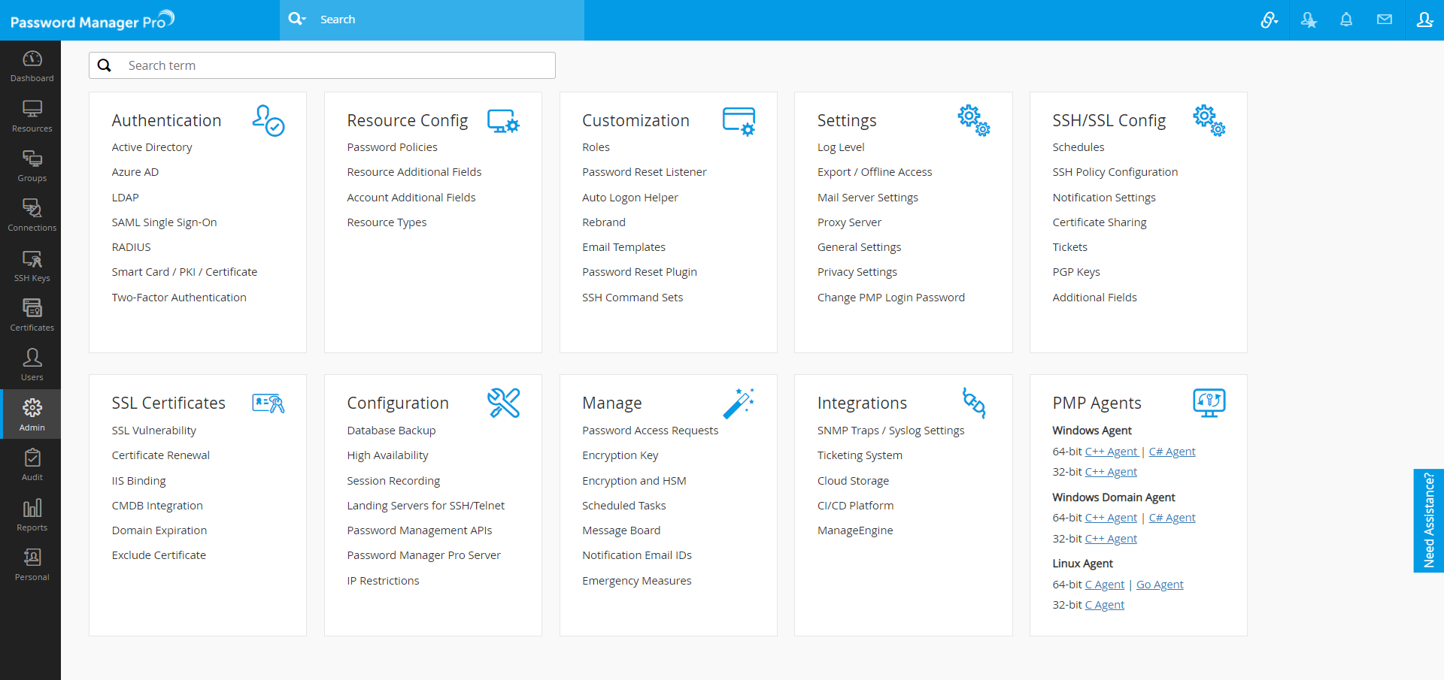Click the Configuration wrench-screwdriver icon
This screenshot has height=680, width=1444.
click(x=504, y=403)
